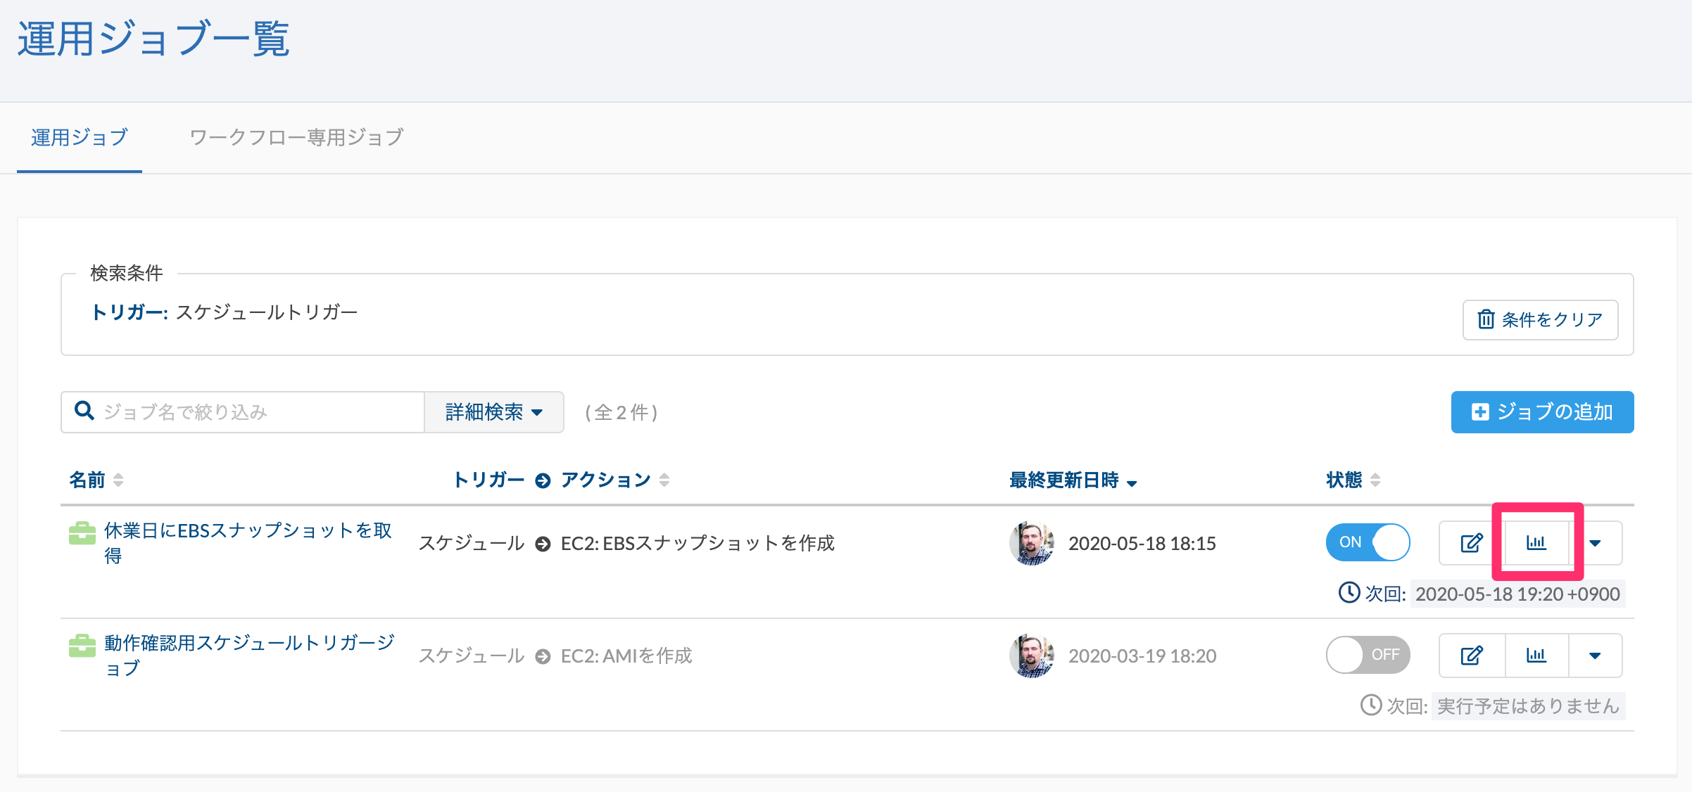Expand the 詳細検索 dropdown

pos(494,412)
